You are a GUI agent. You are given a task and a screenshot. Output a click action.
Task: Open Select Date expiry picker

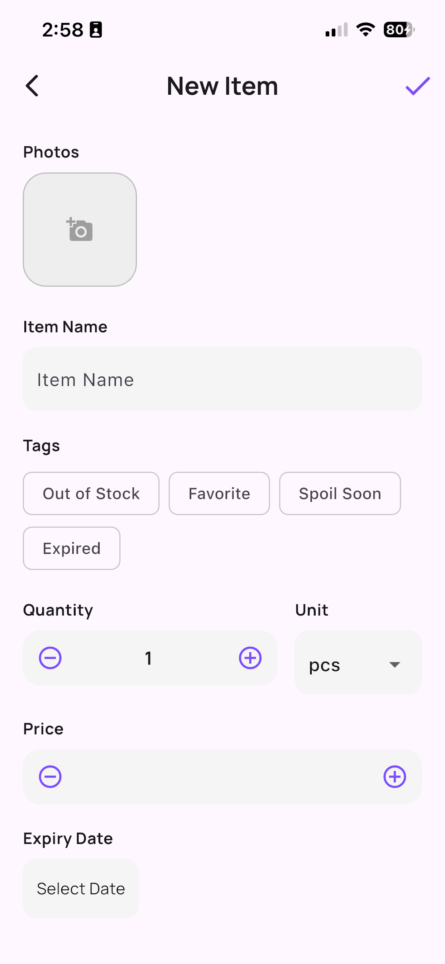(81, 888)
